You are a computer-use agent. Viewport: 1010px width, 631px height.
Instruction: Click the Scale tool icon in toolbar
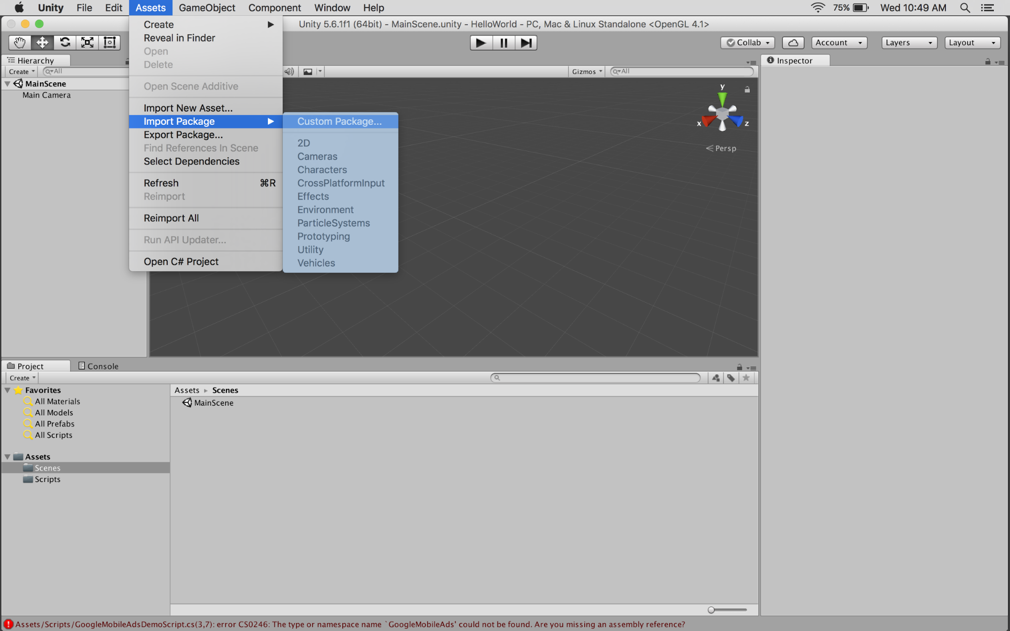(x=87, y=42)
